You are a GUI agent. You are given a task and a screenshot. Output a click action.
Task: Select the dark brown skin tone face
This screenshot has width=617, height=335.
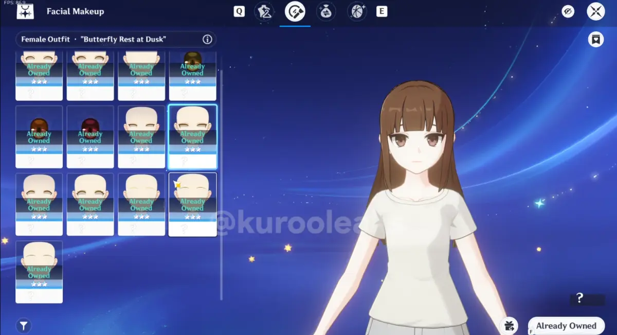pyautogui.click(x=39, y=136)
